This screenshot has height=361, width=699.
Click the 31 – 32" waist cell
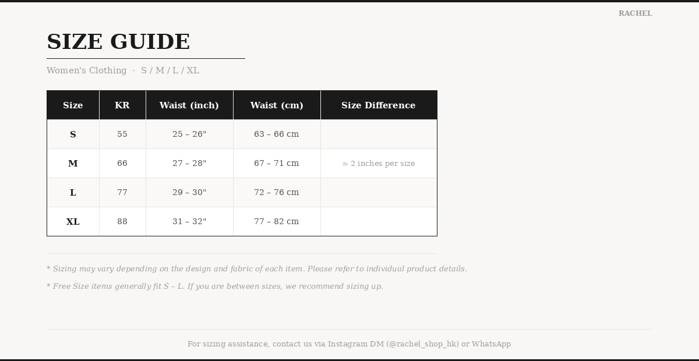(x=189, y=222)
